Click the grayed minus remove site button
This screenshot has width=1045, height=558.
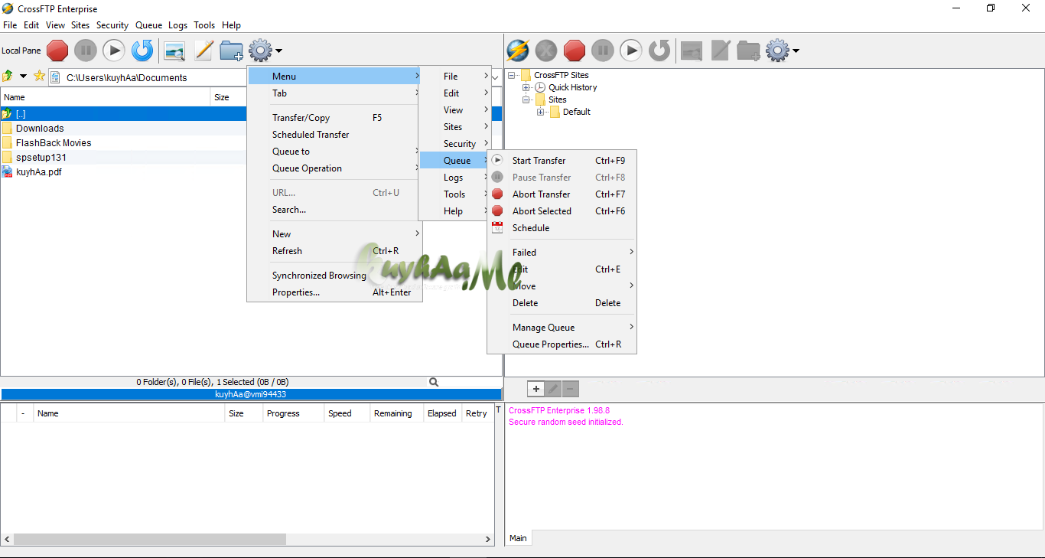pos(571,389)
